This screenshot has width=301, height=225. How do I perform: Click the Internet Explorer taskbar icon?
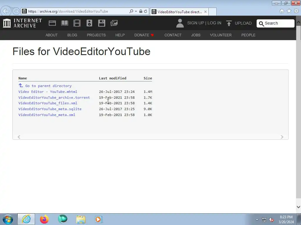point(26,219)
